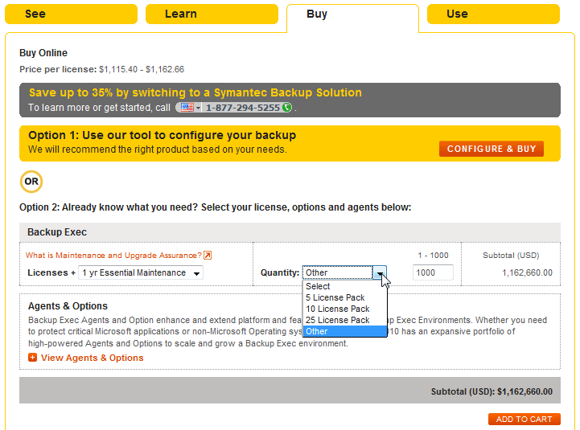The image size is (580, 430).
Task: Click the Quantity dropdown arrow
Action: click(380, 272)
